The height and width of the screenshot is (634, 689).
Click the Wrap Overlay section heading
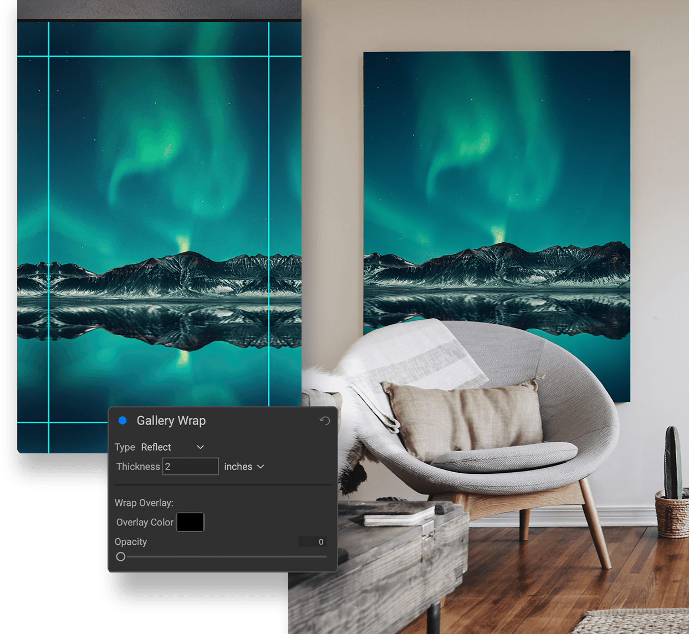[144, 503]
